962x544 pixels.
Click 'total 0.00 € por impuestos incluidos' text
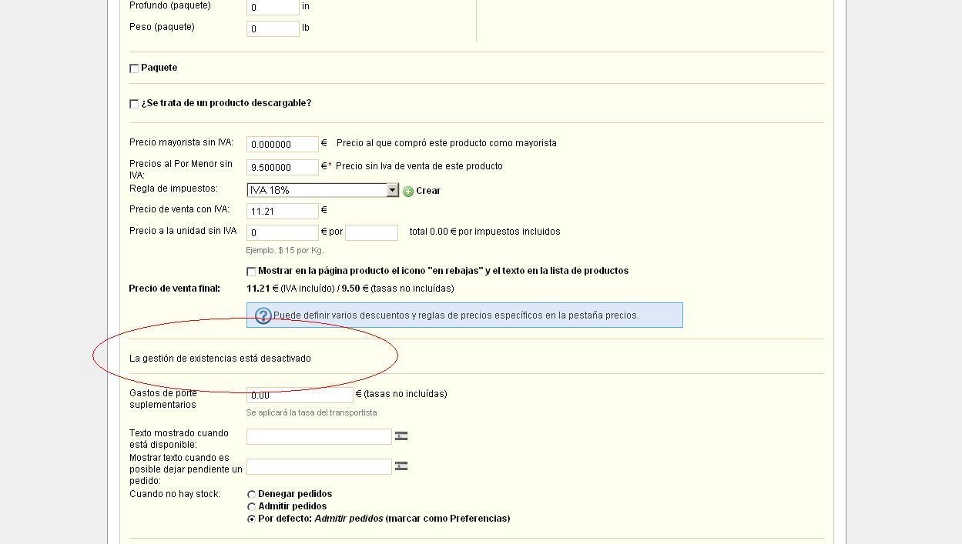pyautogui.click(x=485, y=232)
